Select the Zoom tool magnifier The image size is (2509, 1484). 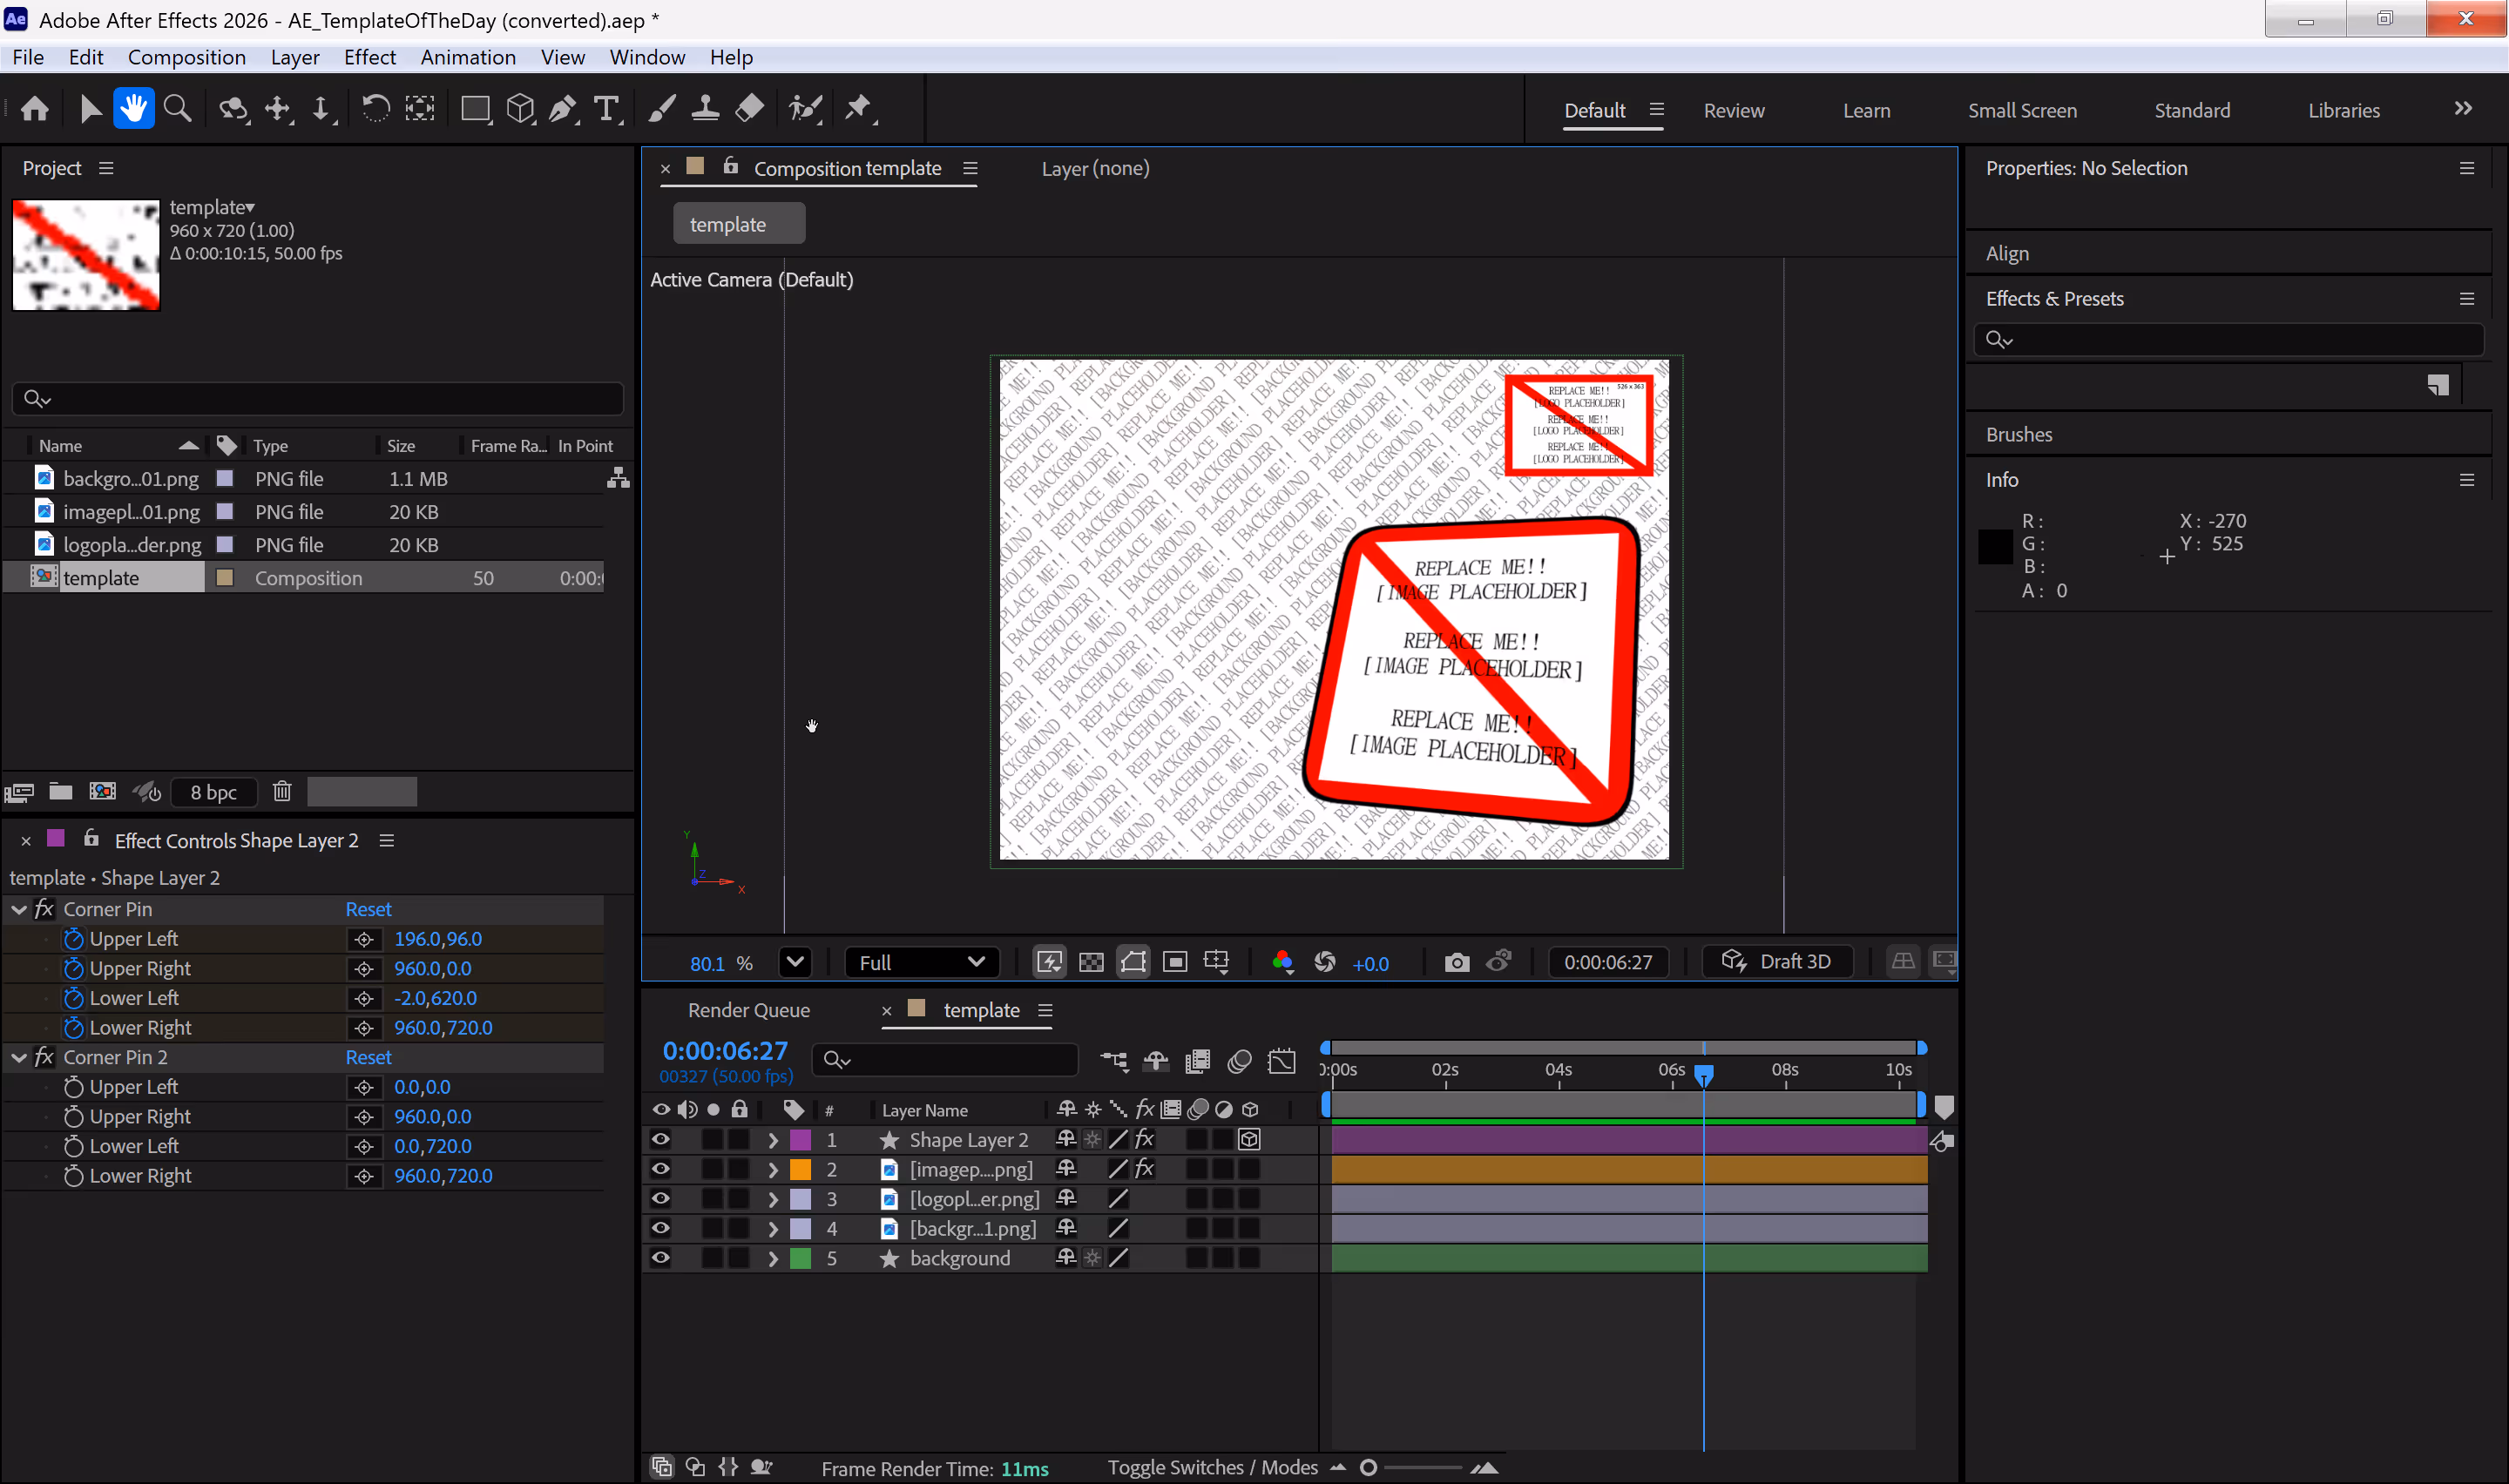(177, 108)
